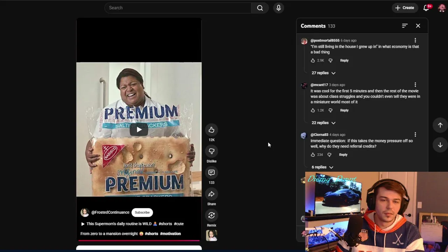The image size is (448, 252).
Task: Go to the previous Short with up arrow
Action: pos(440,125)
